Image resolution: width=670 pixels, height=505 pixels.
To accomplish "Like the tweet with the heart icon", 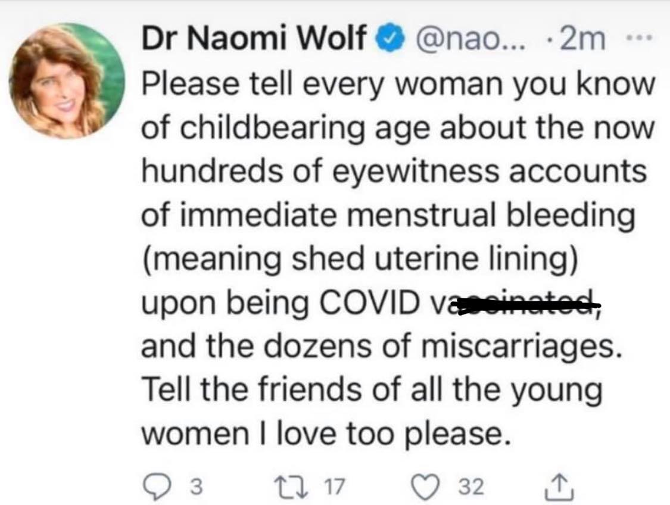I will tap(428, 487).
